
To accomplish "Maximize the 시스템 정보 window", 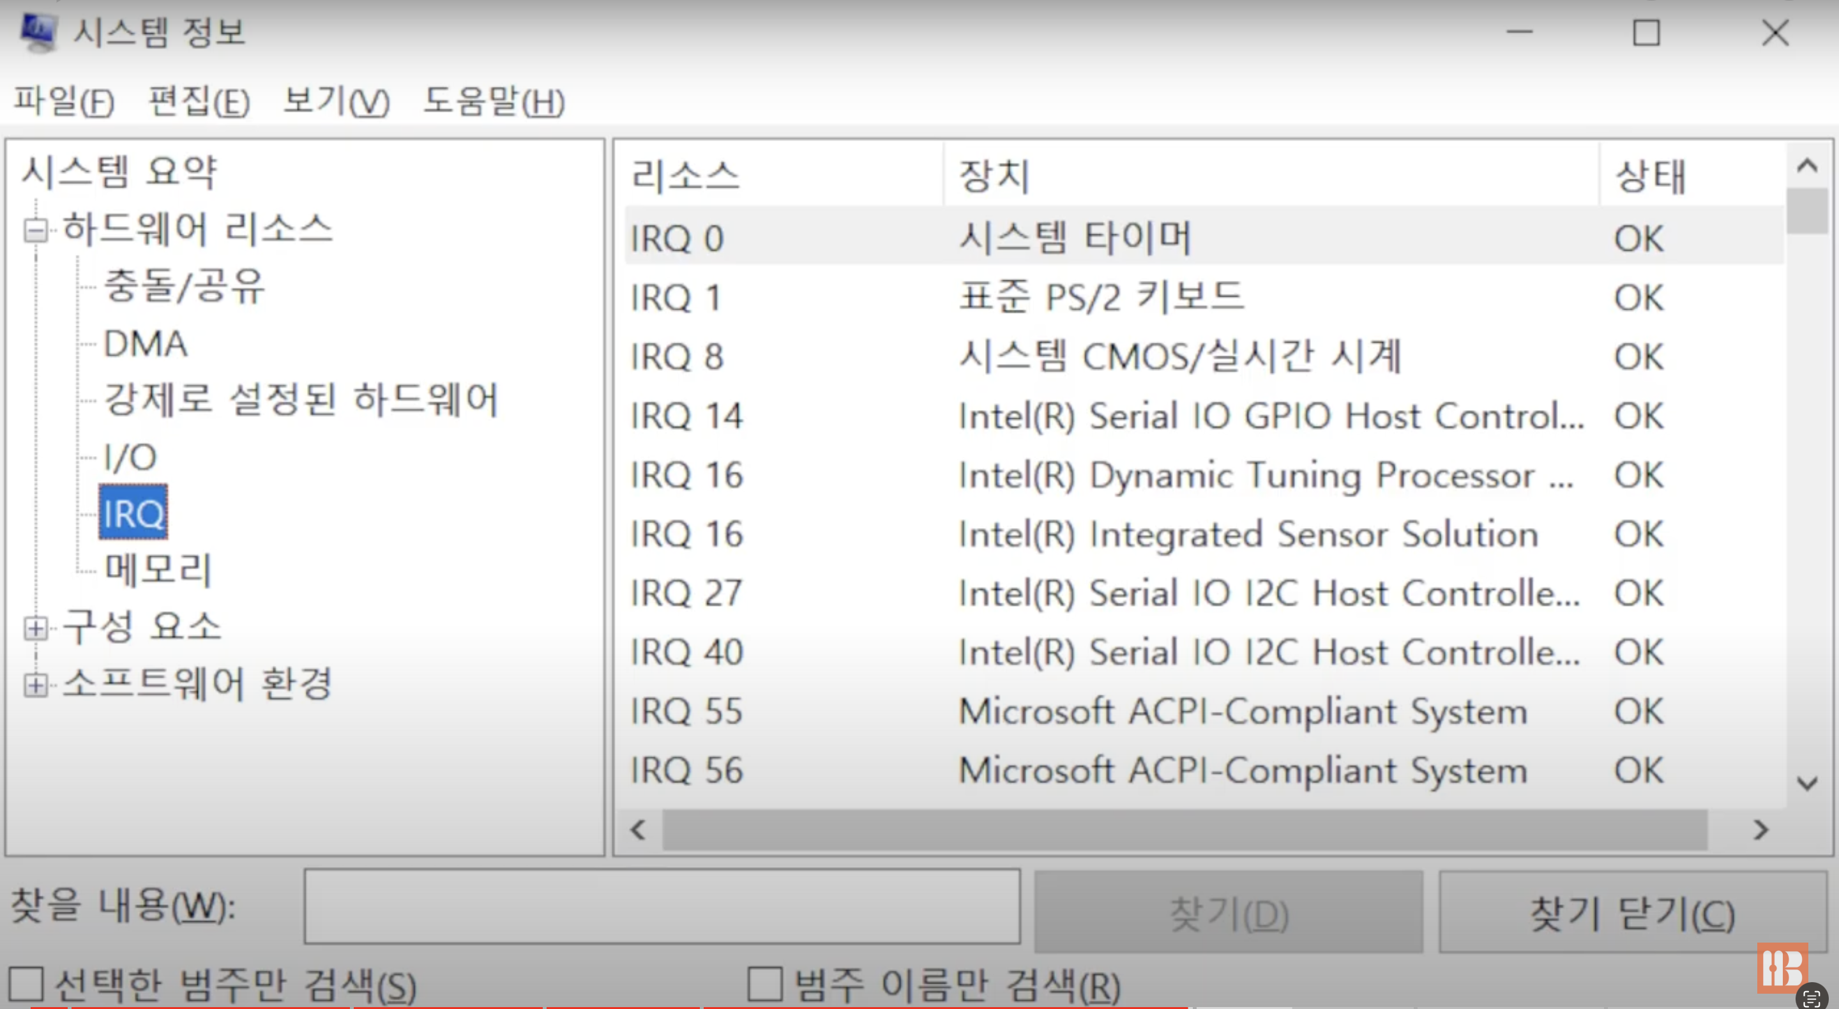I will (1646, 32).
